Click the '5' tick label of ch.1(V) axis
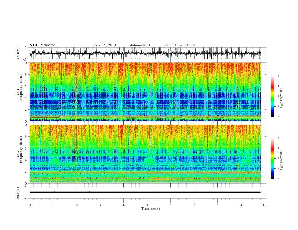The width and height of the screenshot is (298, 230). click(26, 47)
